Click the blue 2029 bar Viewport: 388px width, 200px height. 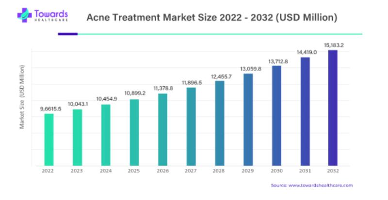[x=248, y=120]
